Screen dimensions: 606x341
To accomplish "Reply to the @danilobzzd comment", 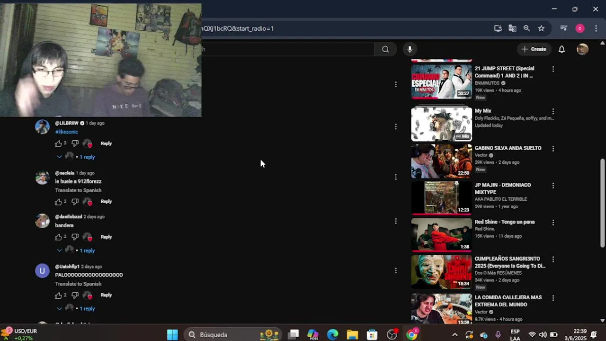I will click(106, 237).
